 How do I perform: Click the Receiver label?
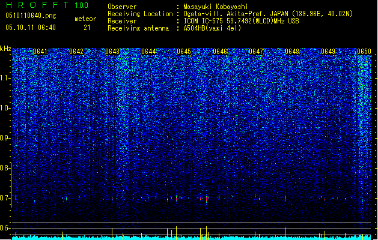tap(122, 21)
